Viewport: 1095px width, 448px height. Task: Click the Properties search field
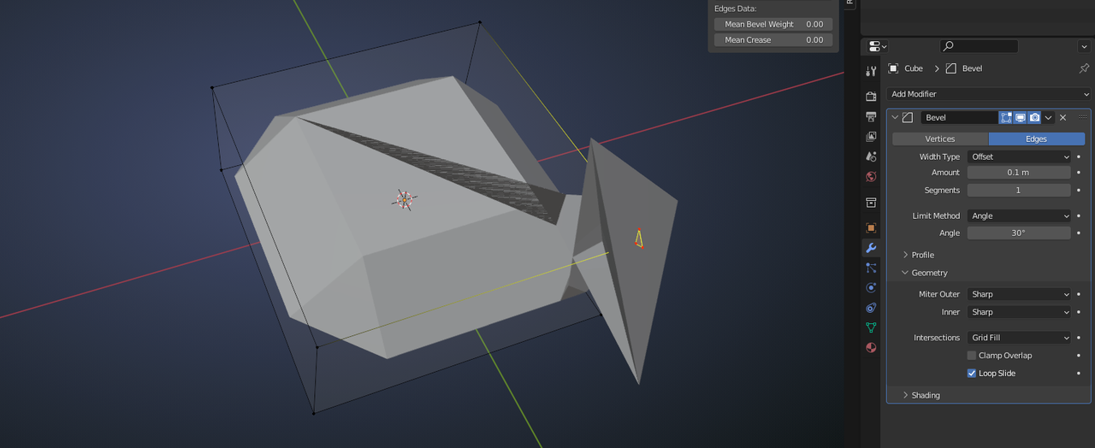click(979, 46)
